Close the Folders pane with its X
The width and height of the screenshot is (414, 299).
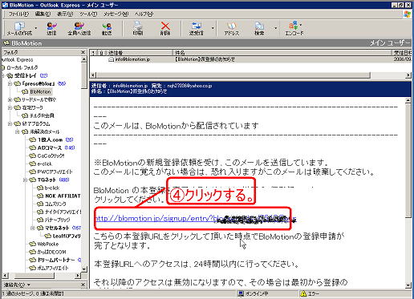pyautogui.click(x=83, y=52)
